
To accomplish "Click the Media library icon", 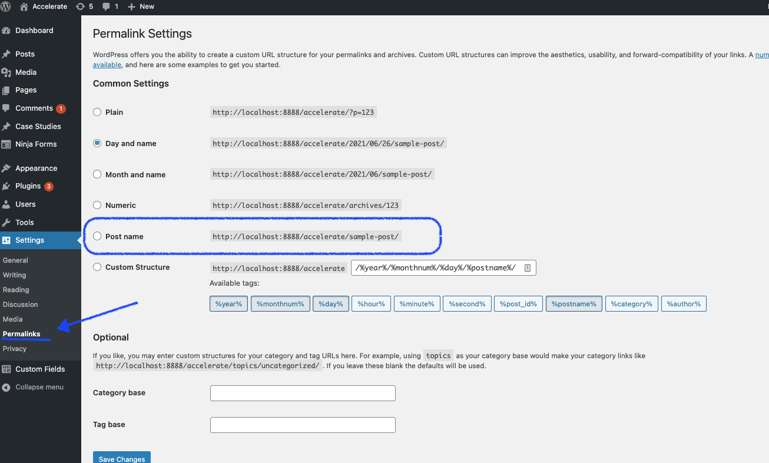I will [x=6, y=72].
